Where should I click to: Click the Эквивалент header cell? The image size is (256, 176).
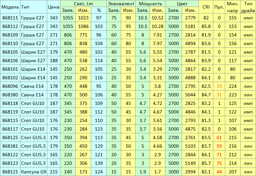coord(121,4)
